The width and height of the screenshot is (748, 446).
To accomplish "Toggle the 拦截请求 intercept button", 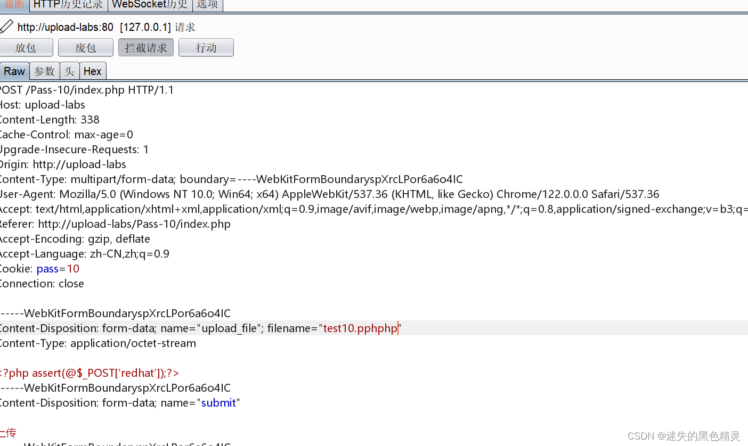I will (x=146, y=47).
